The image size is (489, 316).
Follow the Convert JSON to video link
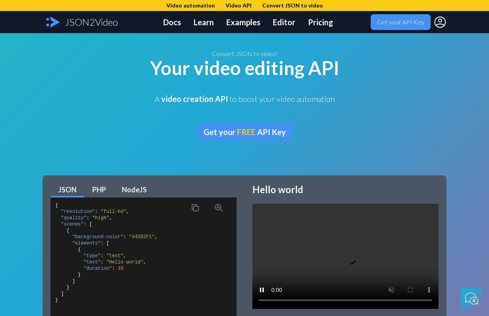293,6
